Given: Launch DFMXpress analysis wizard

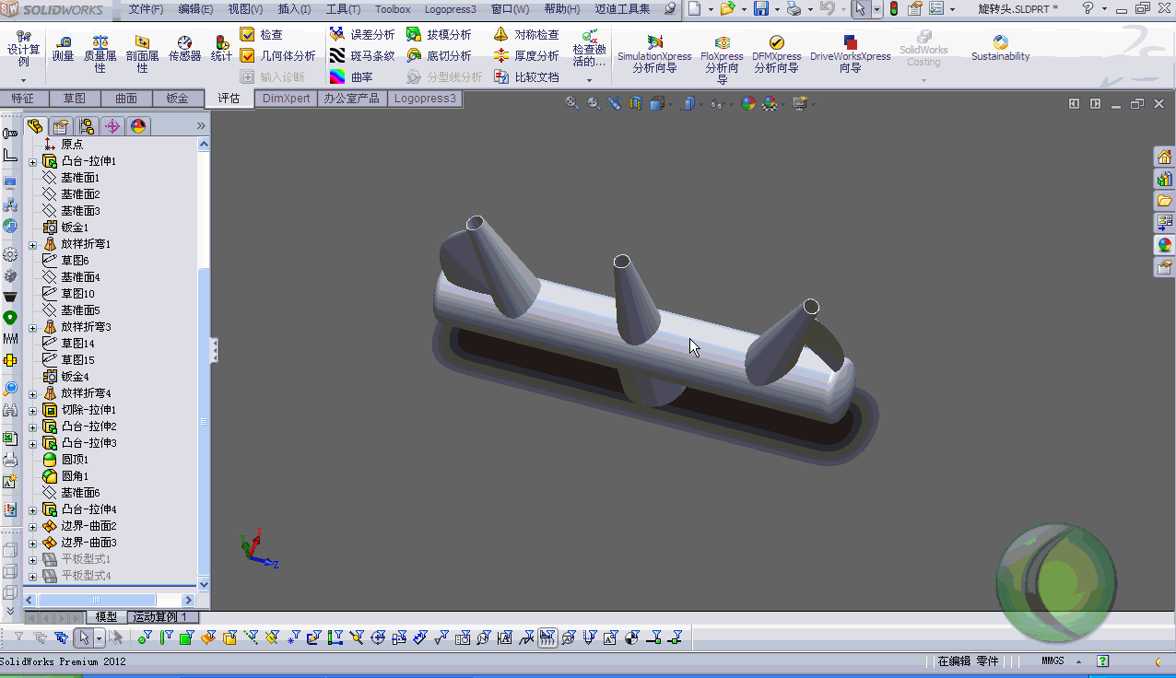Looking at the screenshot, I should (777, 54).
